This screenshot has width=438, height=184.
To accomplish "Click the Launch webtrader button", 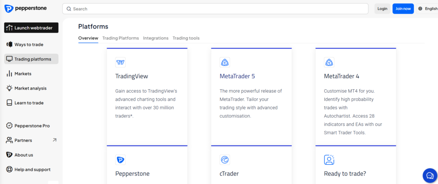I will click(x=31, y=28).
